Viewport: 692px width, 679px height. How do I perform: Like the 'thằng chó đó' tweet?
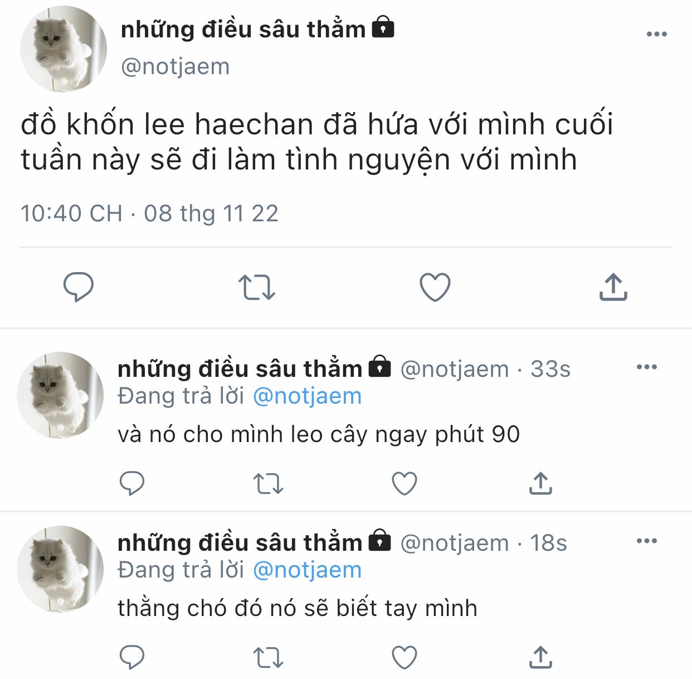[x=405, y=657]
